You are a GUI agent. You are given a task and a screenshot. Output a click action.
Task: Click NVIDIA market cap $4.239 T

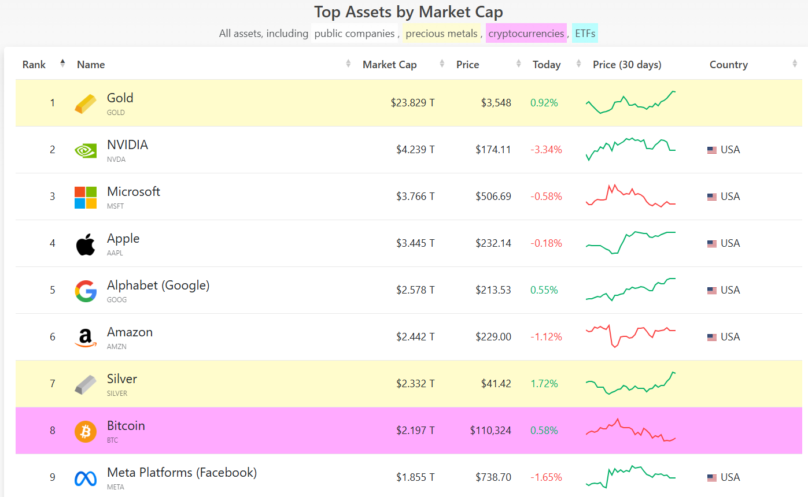[415, 150]
